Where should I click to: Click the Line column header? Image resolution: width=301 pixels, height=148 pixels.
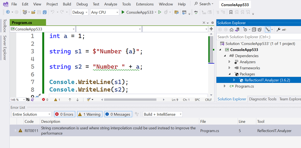click(246, 122)
